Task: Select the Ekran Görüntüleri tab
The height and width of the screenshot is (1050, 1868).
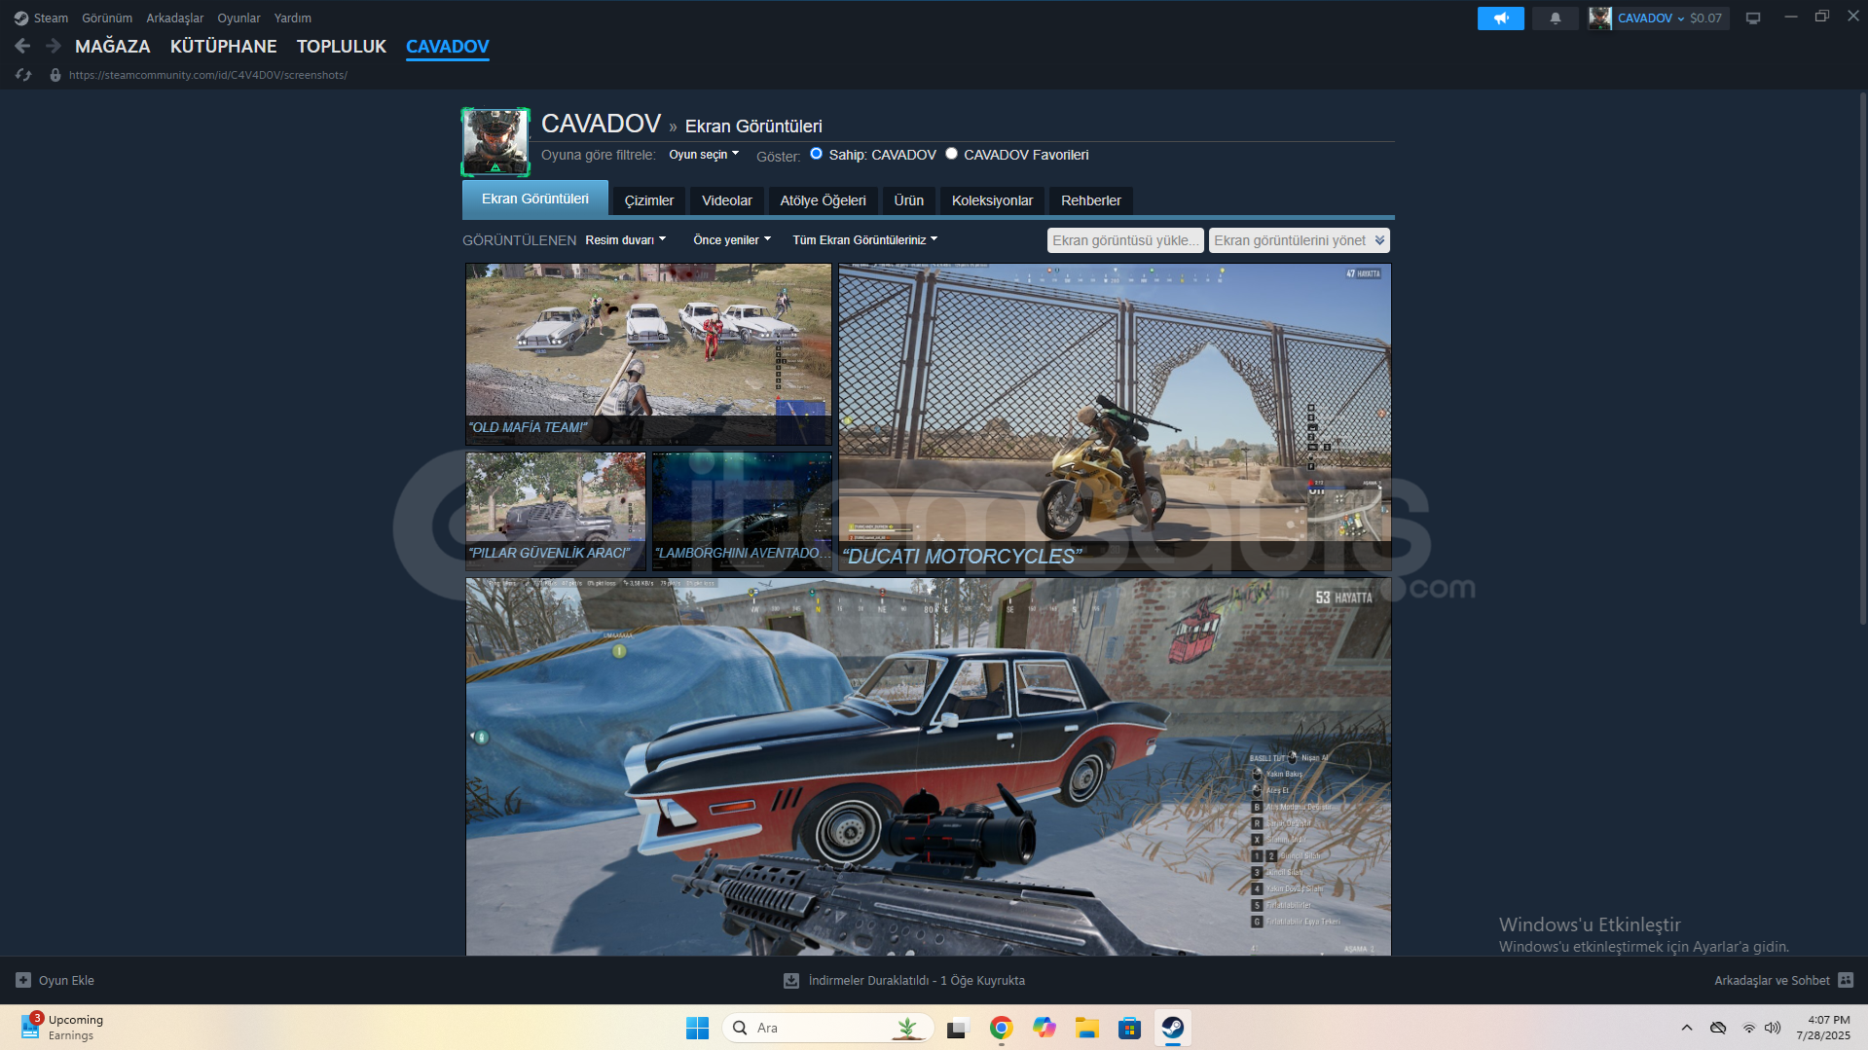Action: 535,199
